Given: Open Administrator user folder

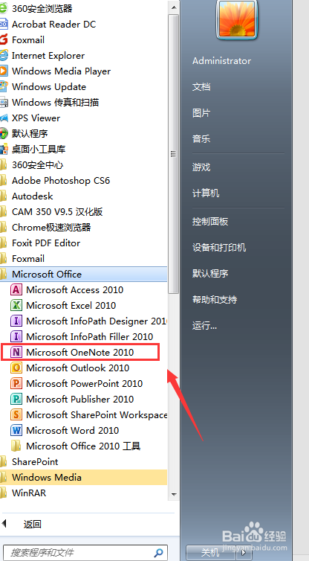Looking at the screenshot, I should click(x=222, y=61).
